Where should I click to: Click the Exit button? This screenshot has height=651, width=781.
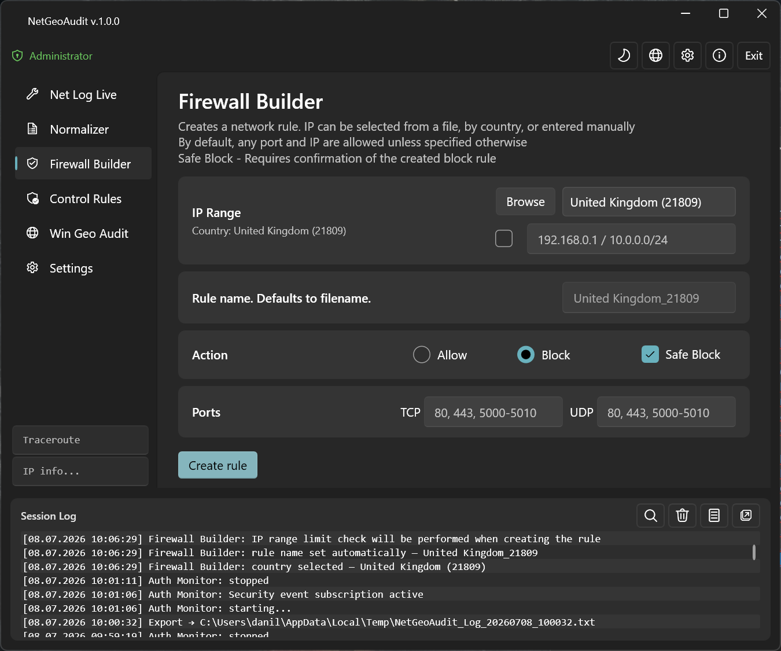click(x=753, y=56)
